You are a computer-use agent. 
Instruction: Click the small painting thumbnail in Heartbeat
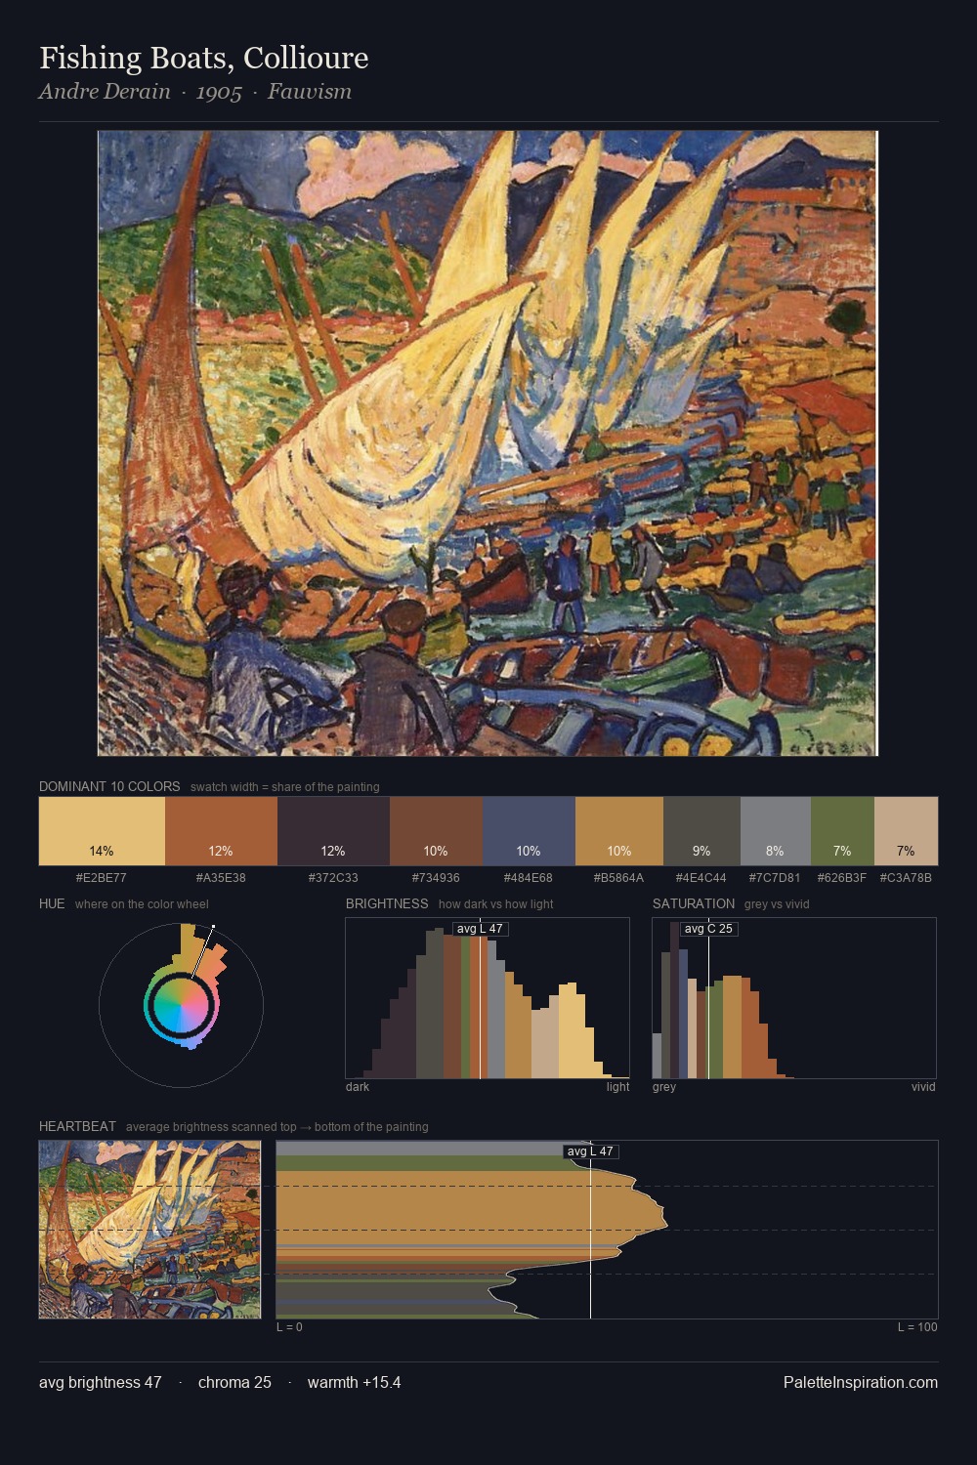click(x=149, y=1230)
